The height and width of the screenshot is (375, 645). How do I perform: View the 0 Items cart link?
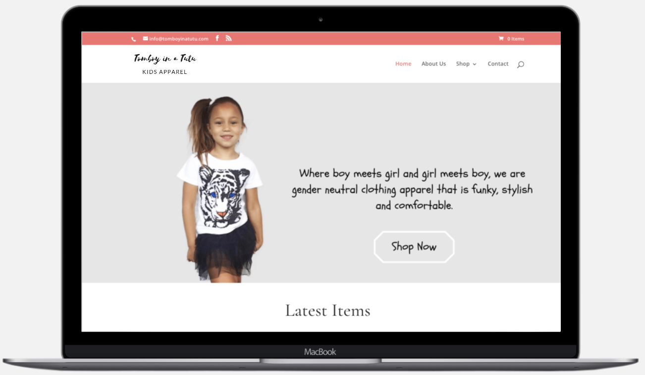tap(515, 39)
